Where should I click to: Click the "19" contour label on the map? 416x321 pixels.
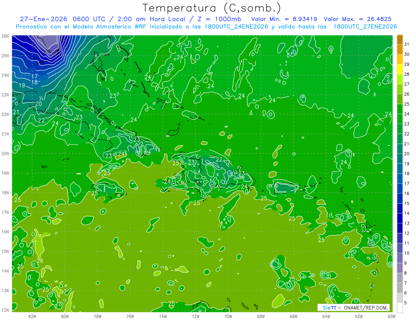pos(22,85)
